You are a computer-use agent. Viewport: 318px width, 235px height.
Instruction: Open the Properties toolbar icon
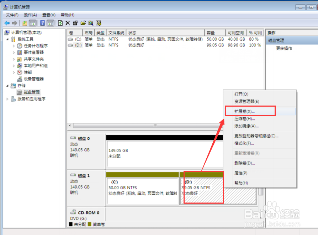point(75,23)
